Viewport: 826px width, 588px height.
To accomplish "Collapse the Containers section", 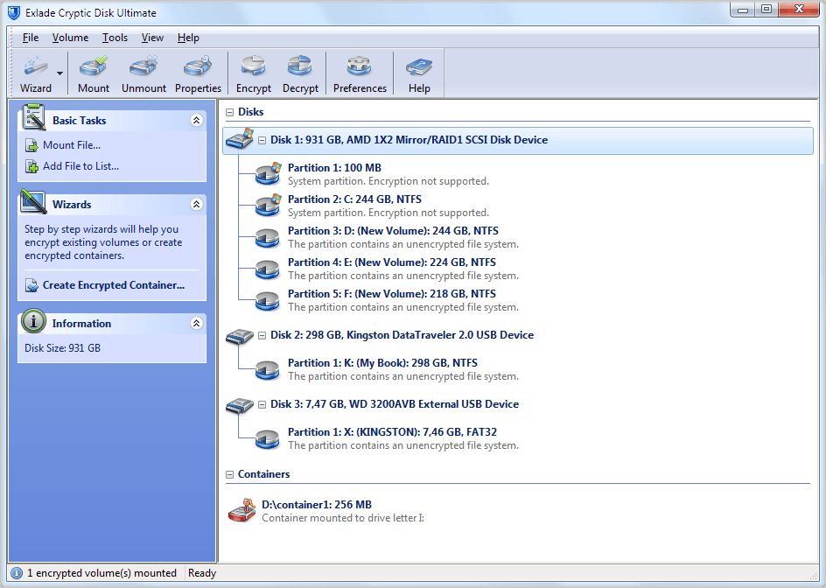I will (228, 473).
